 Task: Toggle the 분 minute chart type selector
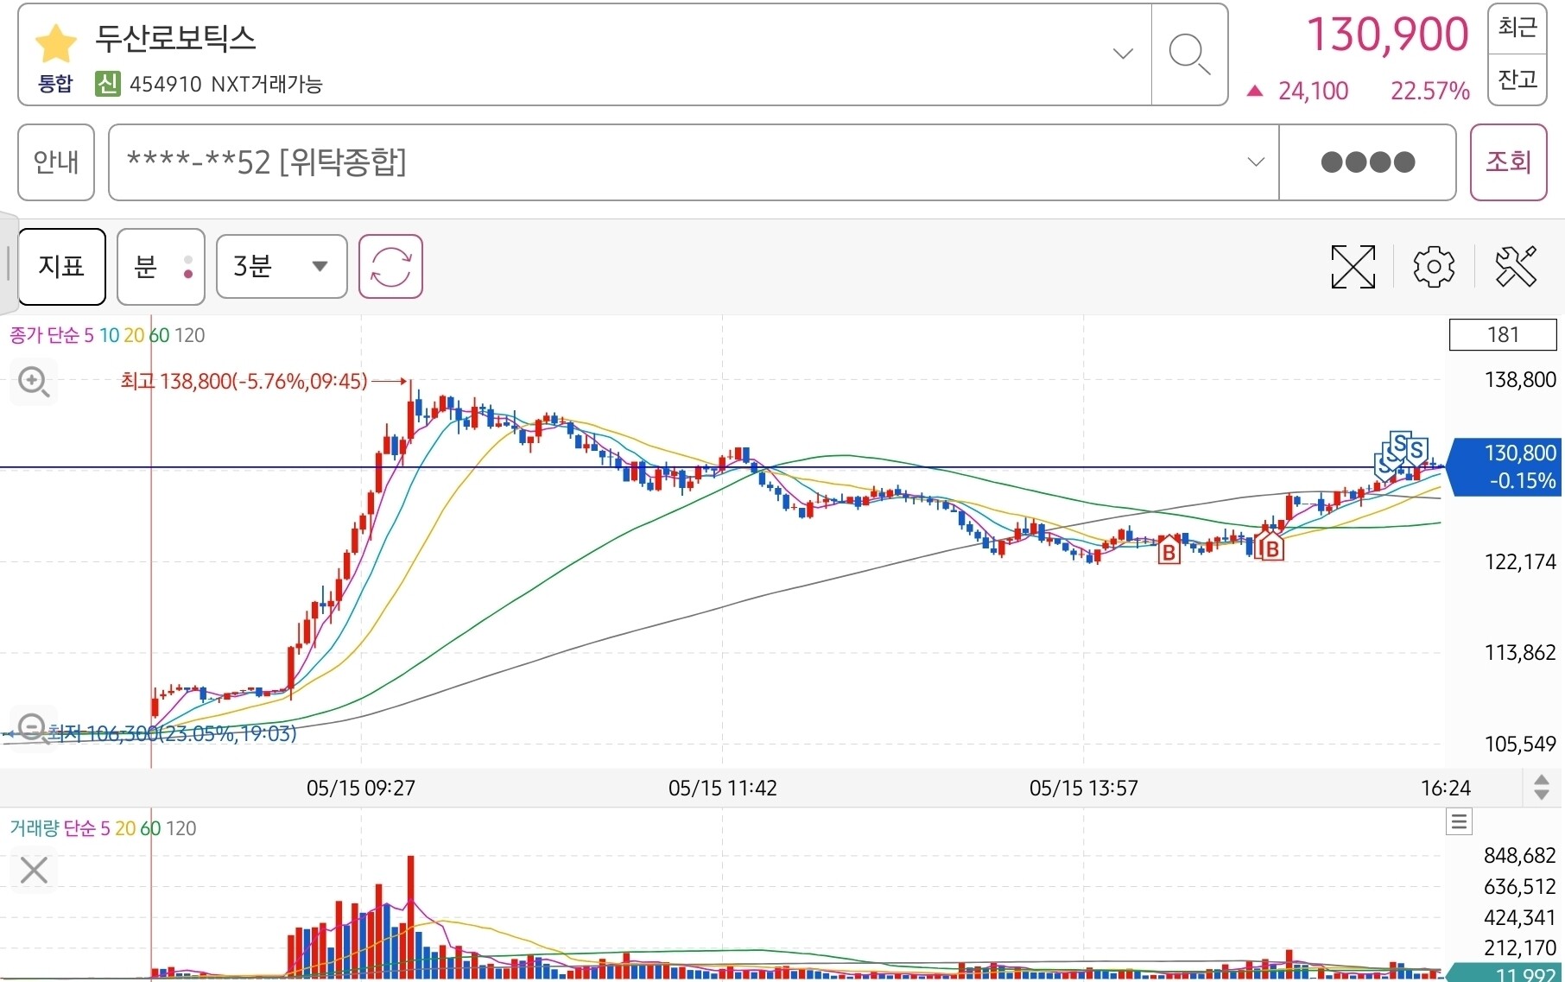click(x=161, y=266)
